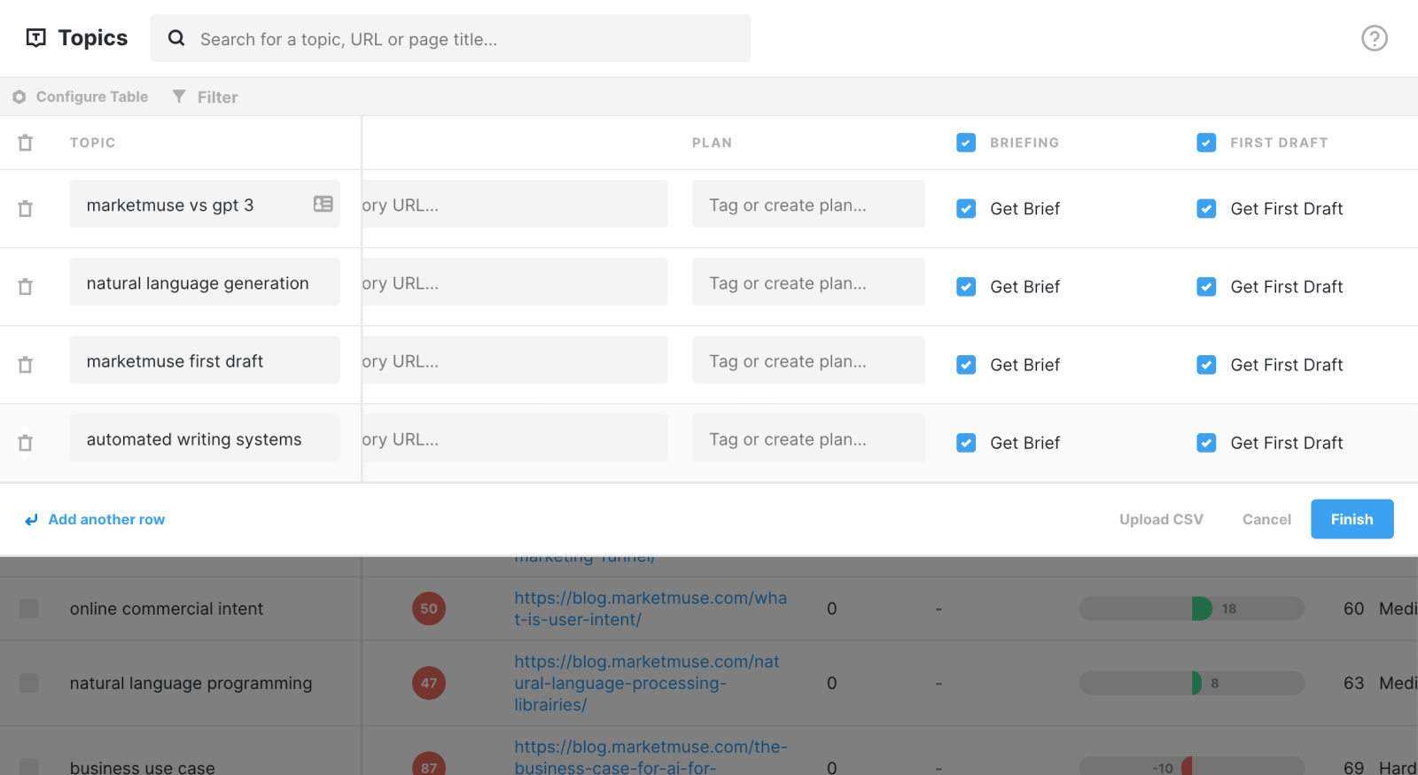The width and height of the screenshot is (1418, 775).
Task: Click the bar showing 18 for online commercial intent
Action: (x=1191, y=608)
